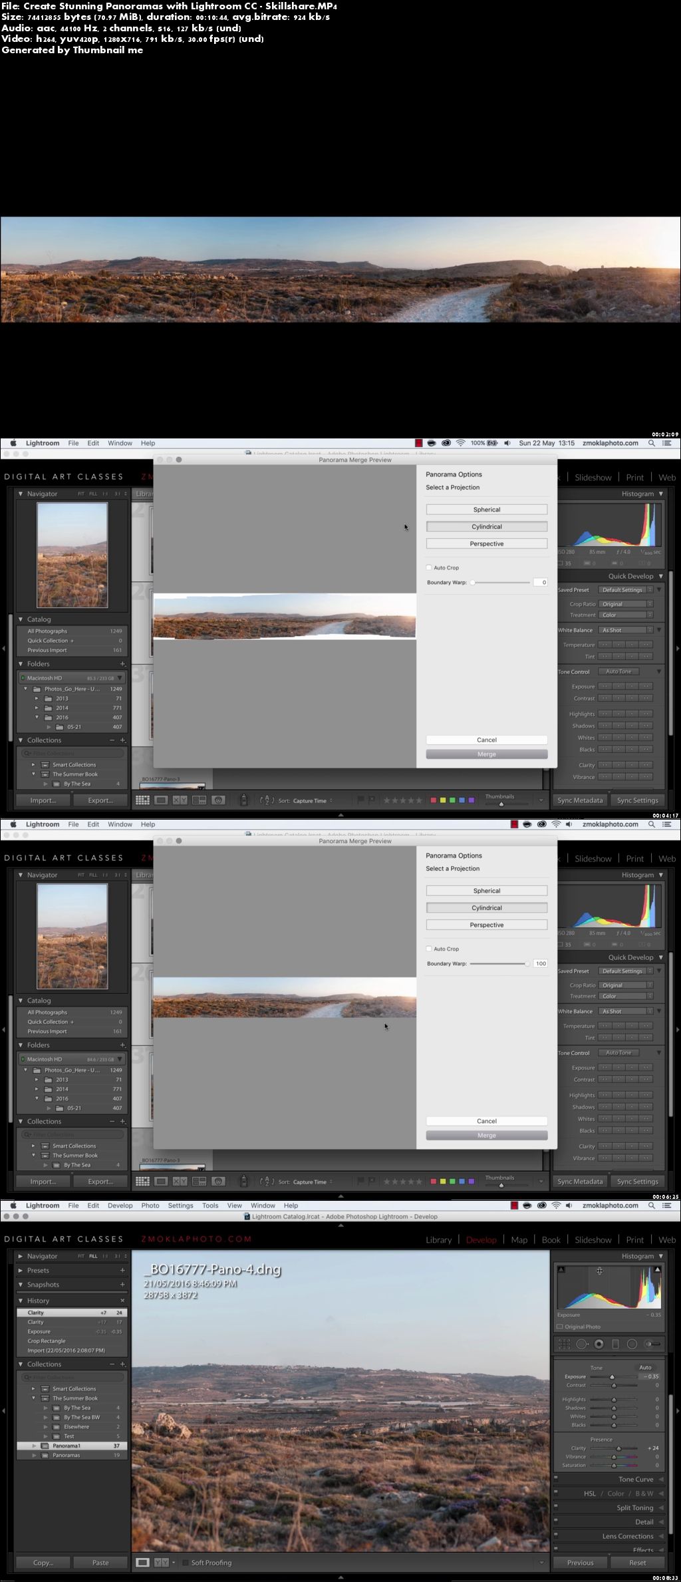Open Compare XY view in Warp 0 frame
This screenshot has width=681, height=1582.
click(180, 800)
